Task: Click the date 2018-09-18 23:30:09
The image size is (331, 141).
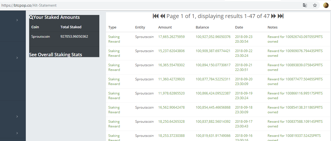Action: click(x=244, y=110)
